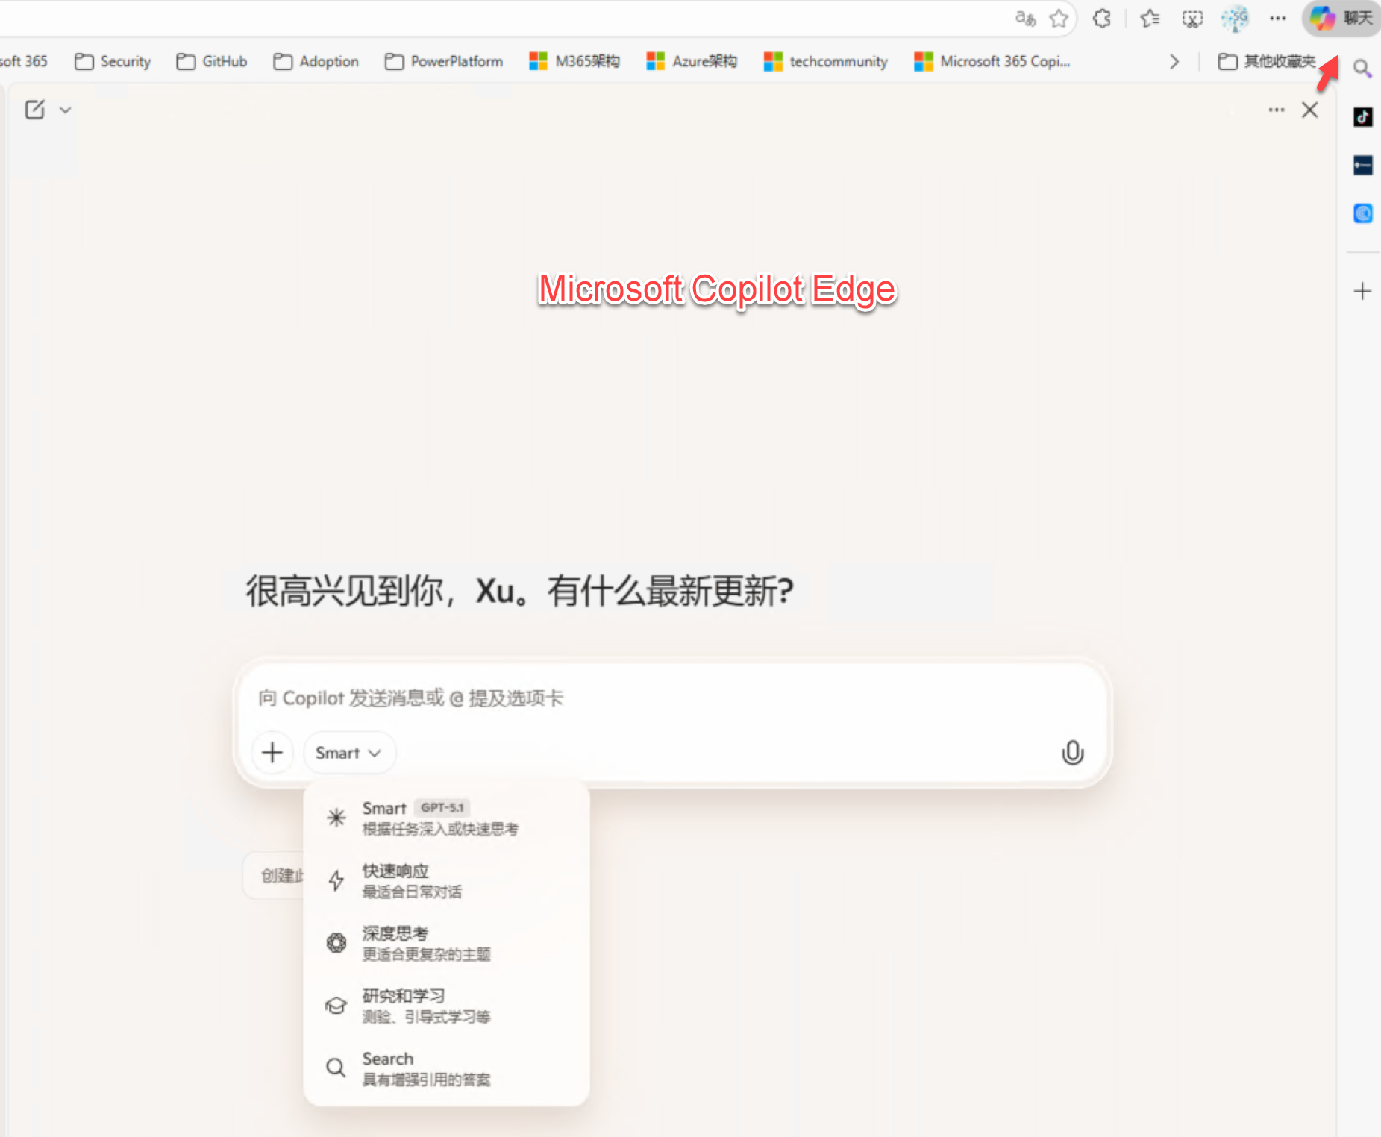The height and width of the screenshot is (1137, 1381).
Task: Click the microphone voice input icon
Action: (x=1072, y=752)
